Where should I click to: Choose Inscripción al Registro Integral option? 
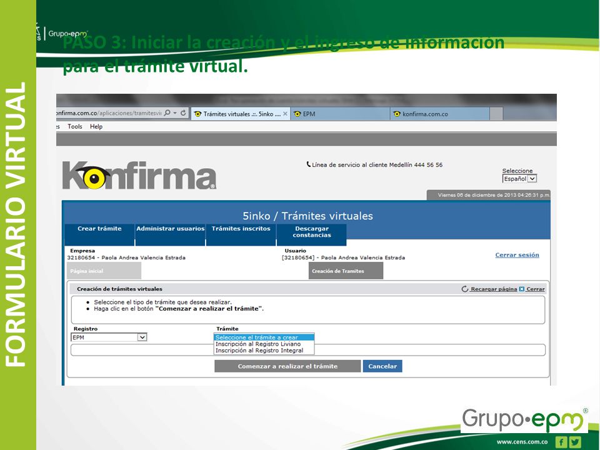264,350
